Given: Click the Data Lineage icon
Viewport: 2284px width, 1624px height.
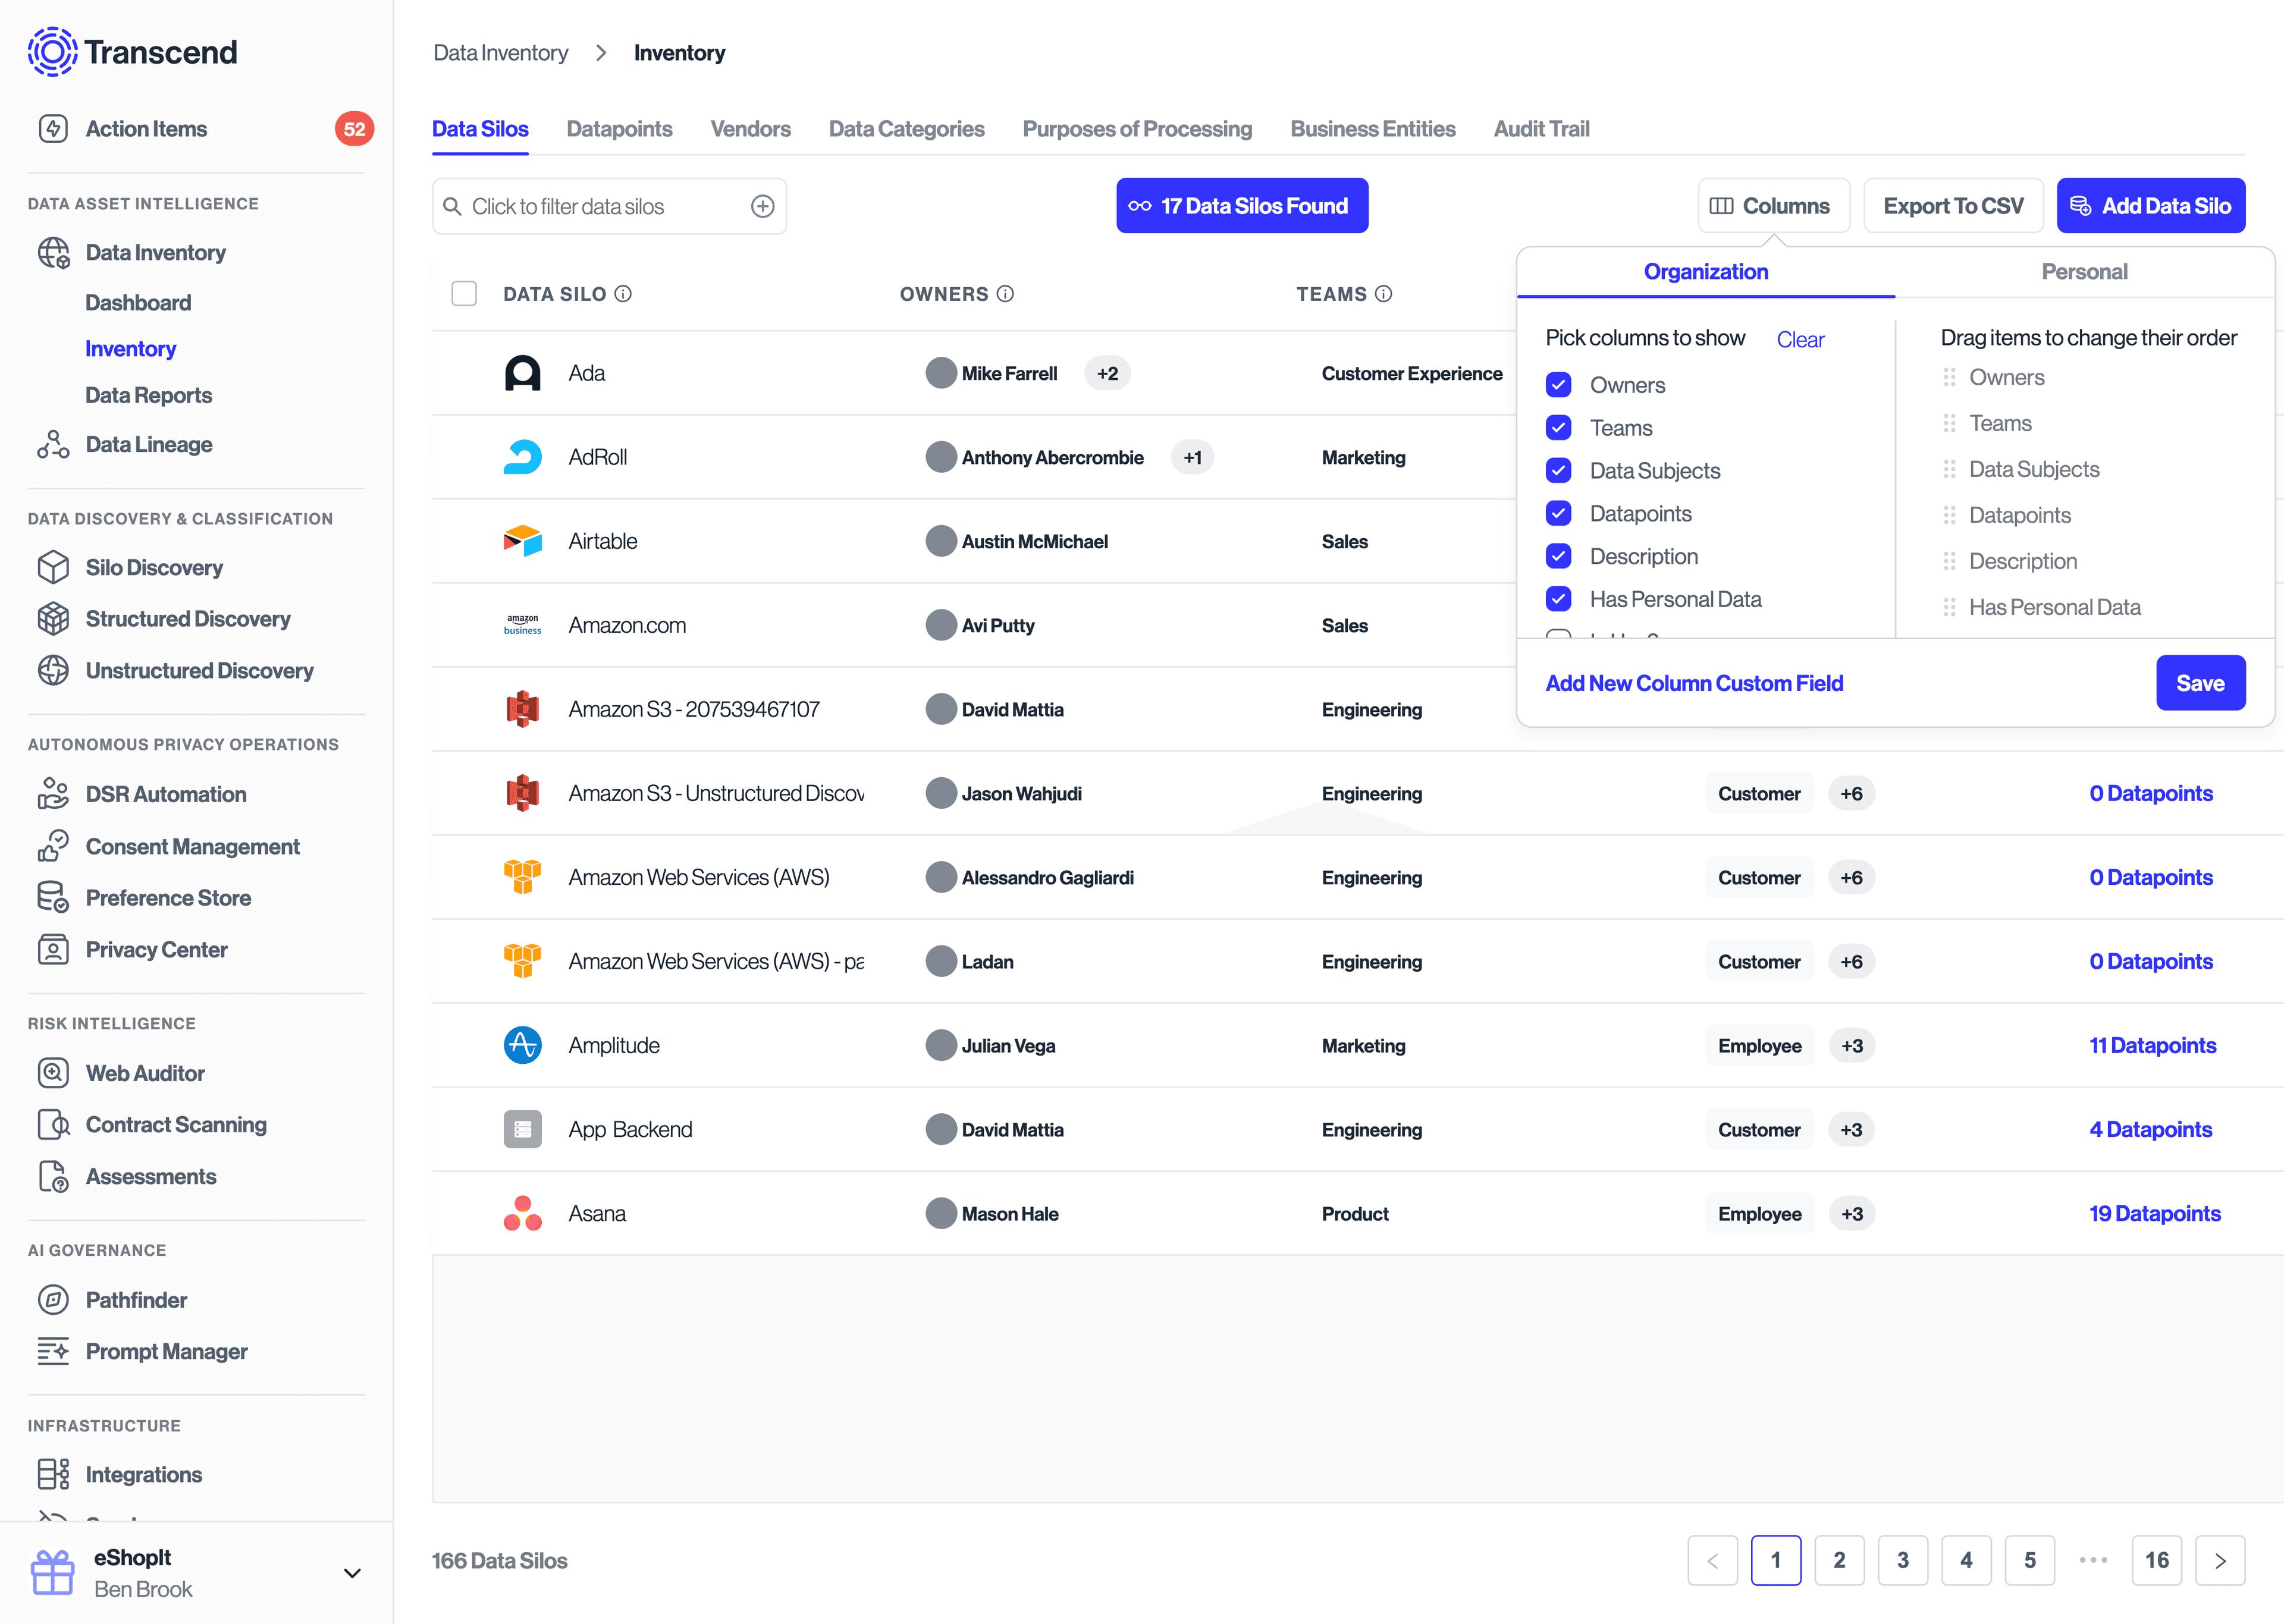Looking at the screenshot, I should pos(53,445).
